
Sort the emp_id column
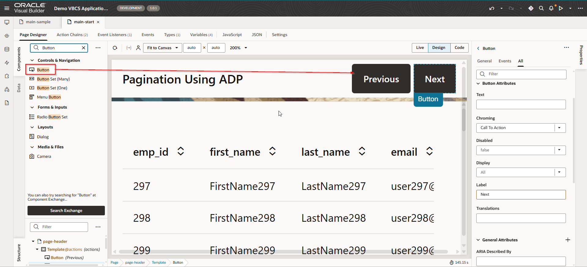click(x=181, y=151)
